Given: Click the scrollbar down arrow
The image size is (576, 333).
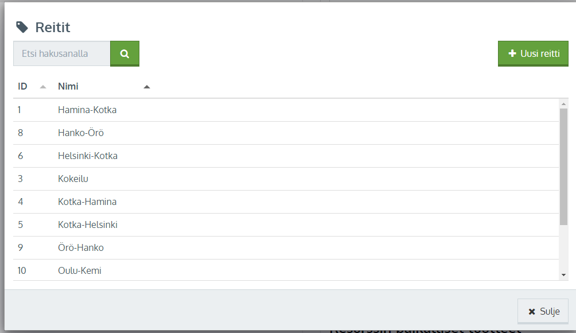Looking at the screenshot, I should 563,275.
